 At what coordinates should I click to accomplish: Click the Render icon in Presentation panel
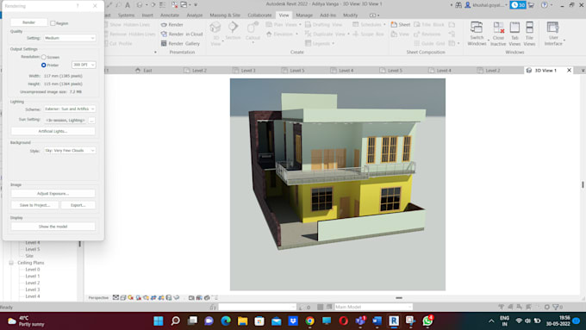(164, 25)
